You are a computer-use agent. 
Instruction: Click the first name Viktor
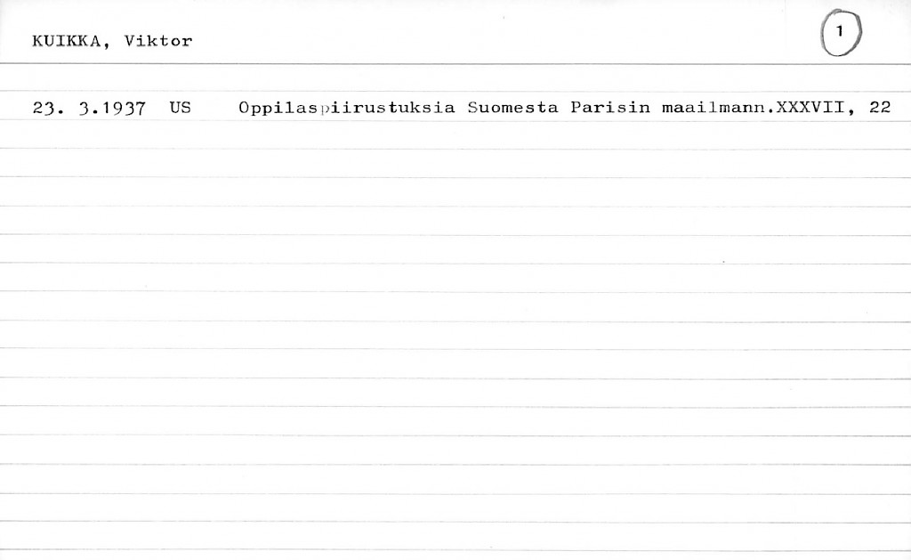coord(158,41)
